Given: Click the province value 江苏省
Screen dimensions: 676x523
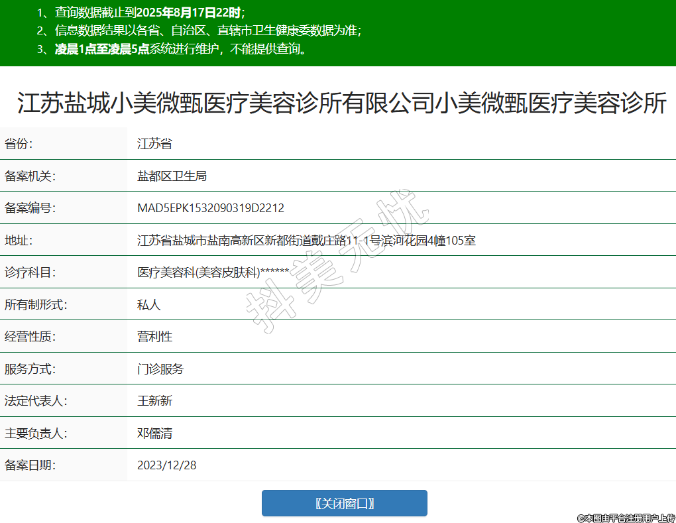Looking at the screenshot, I should 154,144.
